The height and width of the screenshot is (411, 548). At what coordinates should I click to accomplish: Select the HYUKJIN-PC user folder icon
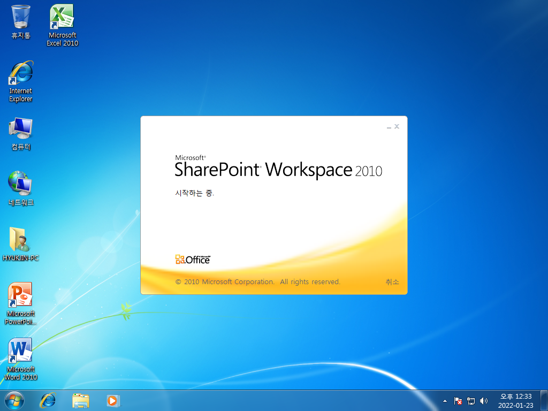pyautogui.click(x=21, y=244)
